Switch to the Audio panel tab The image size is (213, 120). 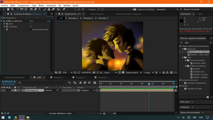pos(200,14)
